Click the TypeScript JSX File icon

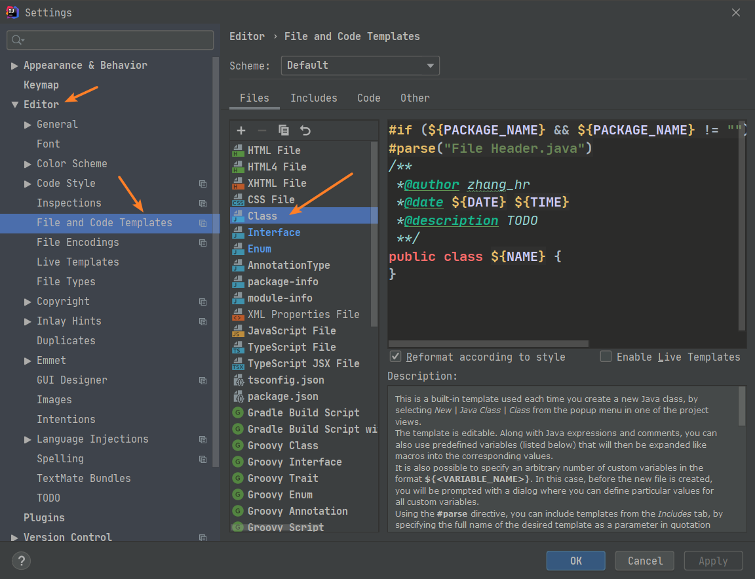tap(238, 364)
